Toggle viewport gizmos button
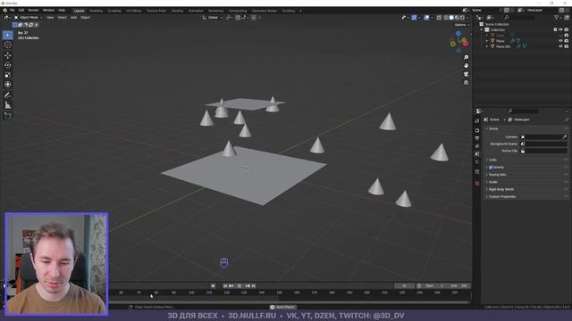Screen dimensions: 572x321 pos(414,18)
